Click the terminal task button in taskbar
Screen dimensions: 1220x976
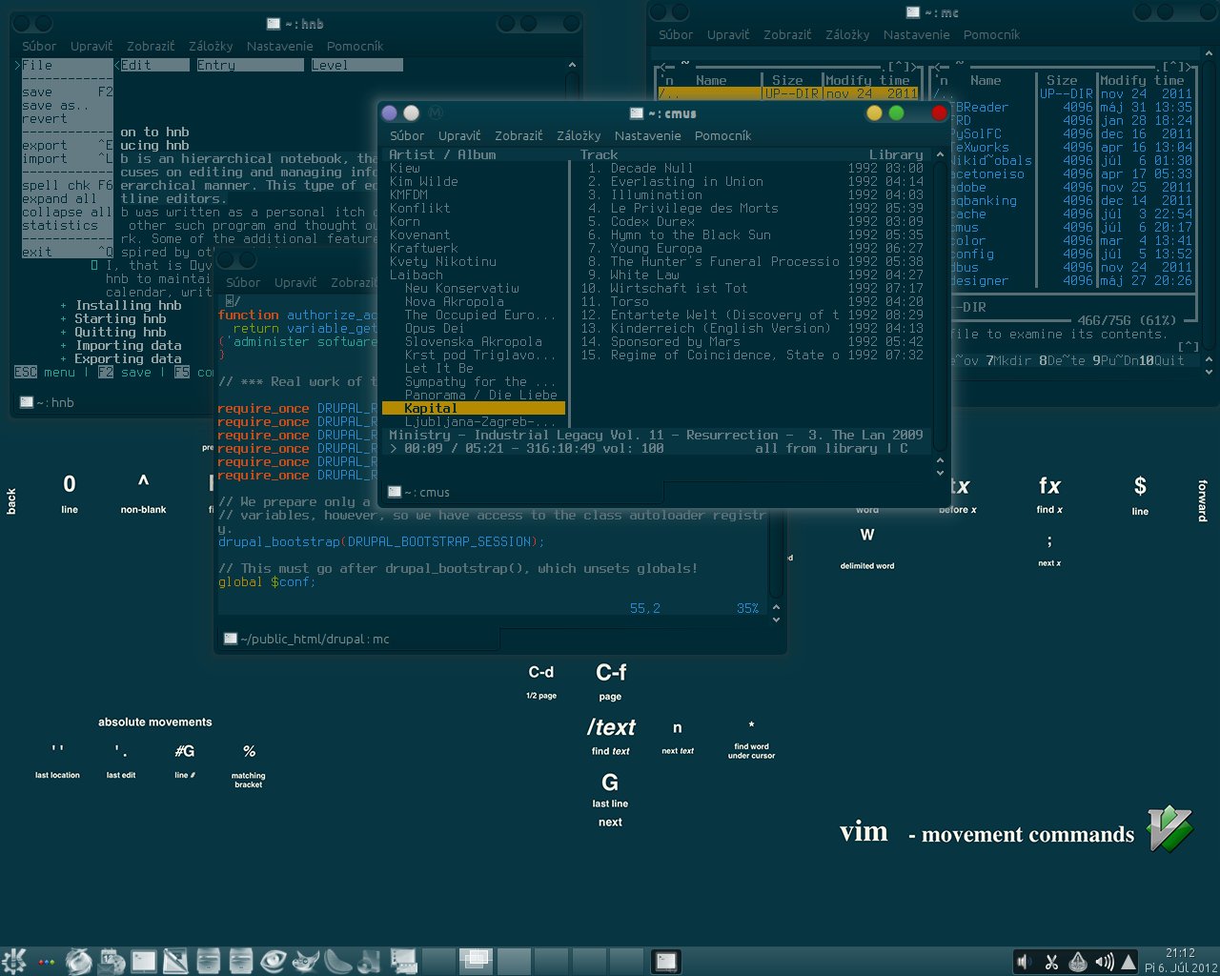coord(666,961)
